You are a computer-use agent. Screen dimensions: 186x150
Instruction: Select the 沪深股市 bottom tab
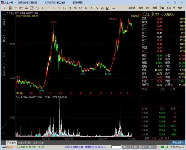(x=11, y=143)
